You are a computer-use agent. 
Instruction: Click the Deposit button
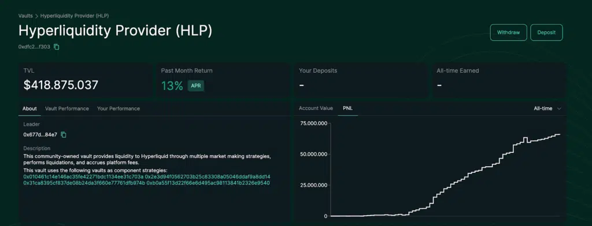click(x=546, y=32)
